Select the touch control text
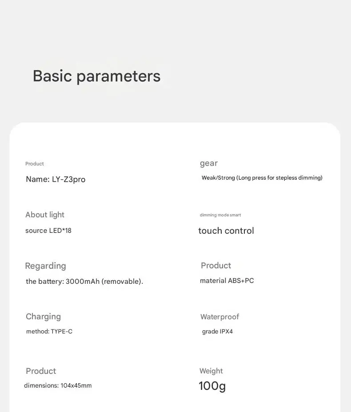The image size is (351, 412). click(226, 231)
